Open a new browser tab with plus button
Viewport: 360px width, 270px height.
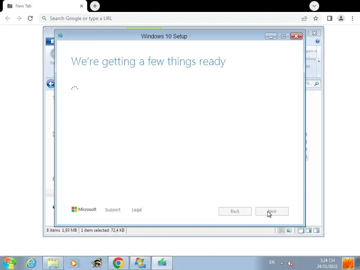pyautogui.click(x=95, y=6)
